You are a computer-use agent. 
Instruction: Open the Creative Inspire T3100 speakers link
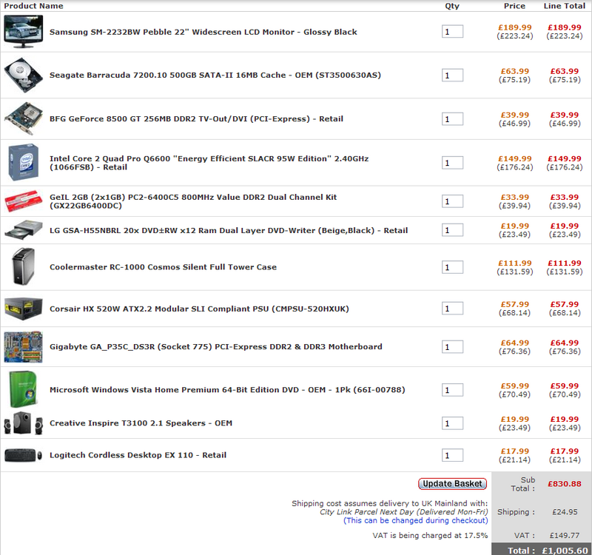tap(141, 423)
